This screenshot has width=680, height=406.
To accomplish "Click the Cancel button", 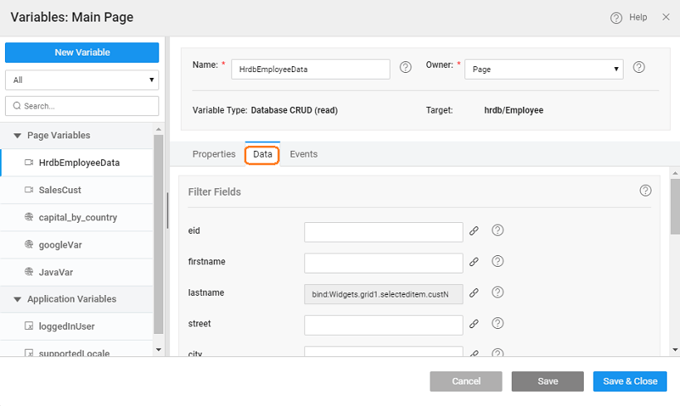I will click(465, 381).
